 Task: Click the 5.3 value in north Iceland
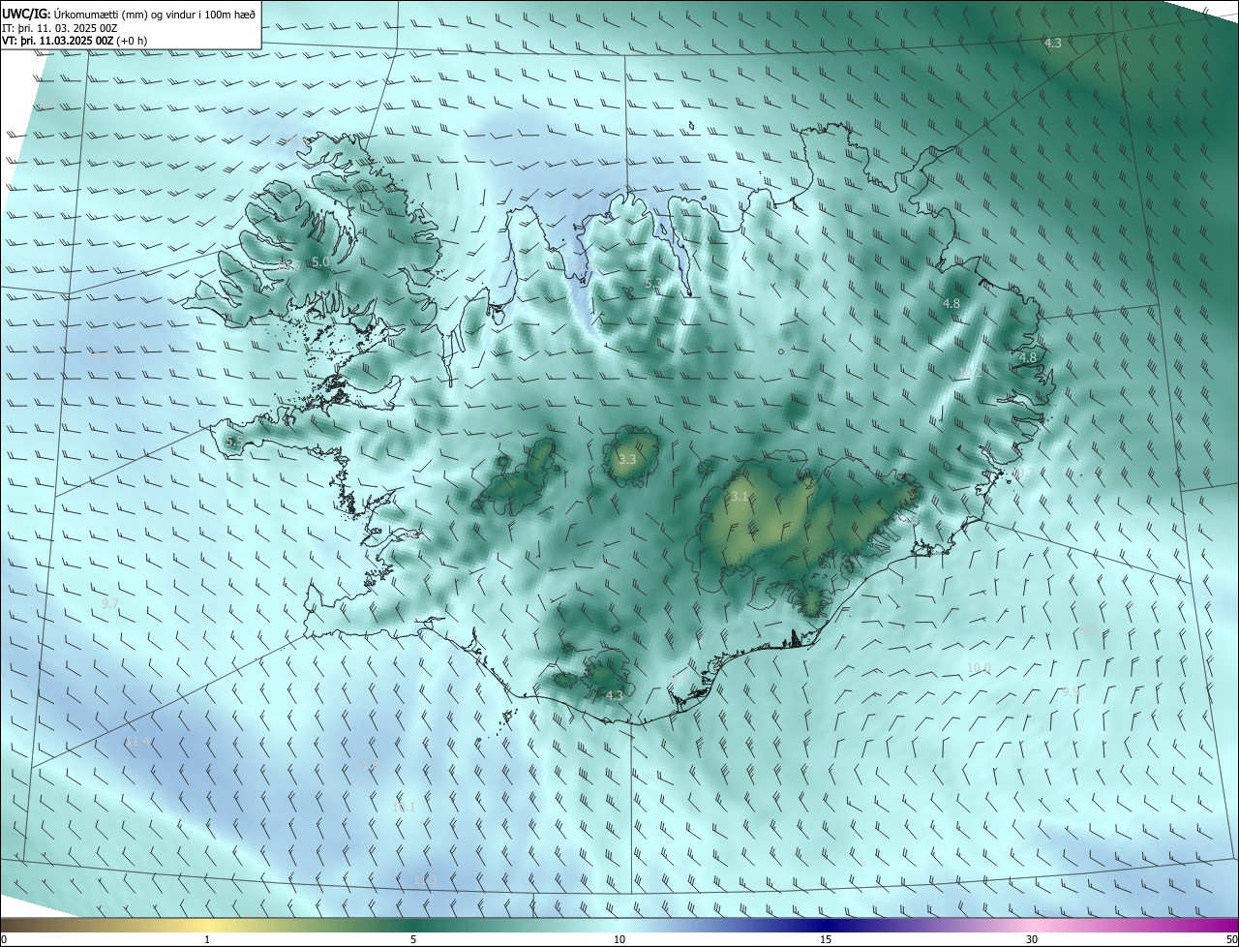pyautogui.click(x=653, y=284)
